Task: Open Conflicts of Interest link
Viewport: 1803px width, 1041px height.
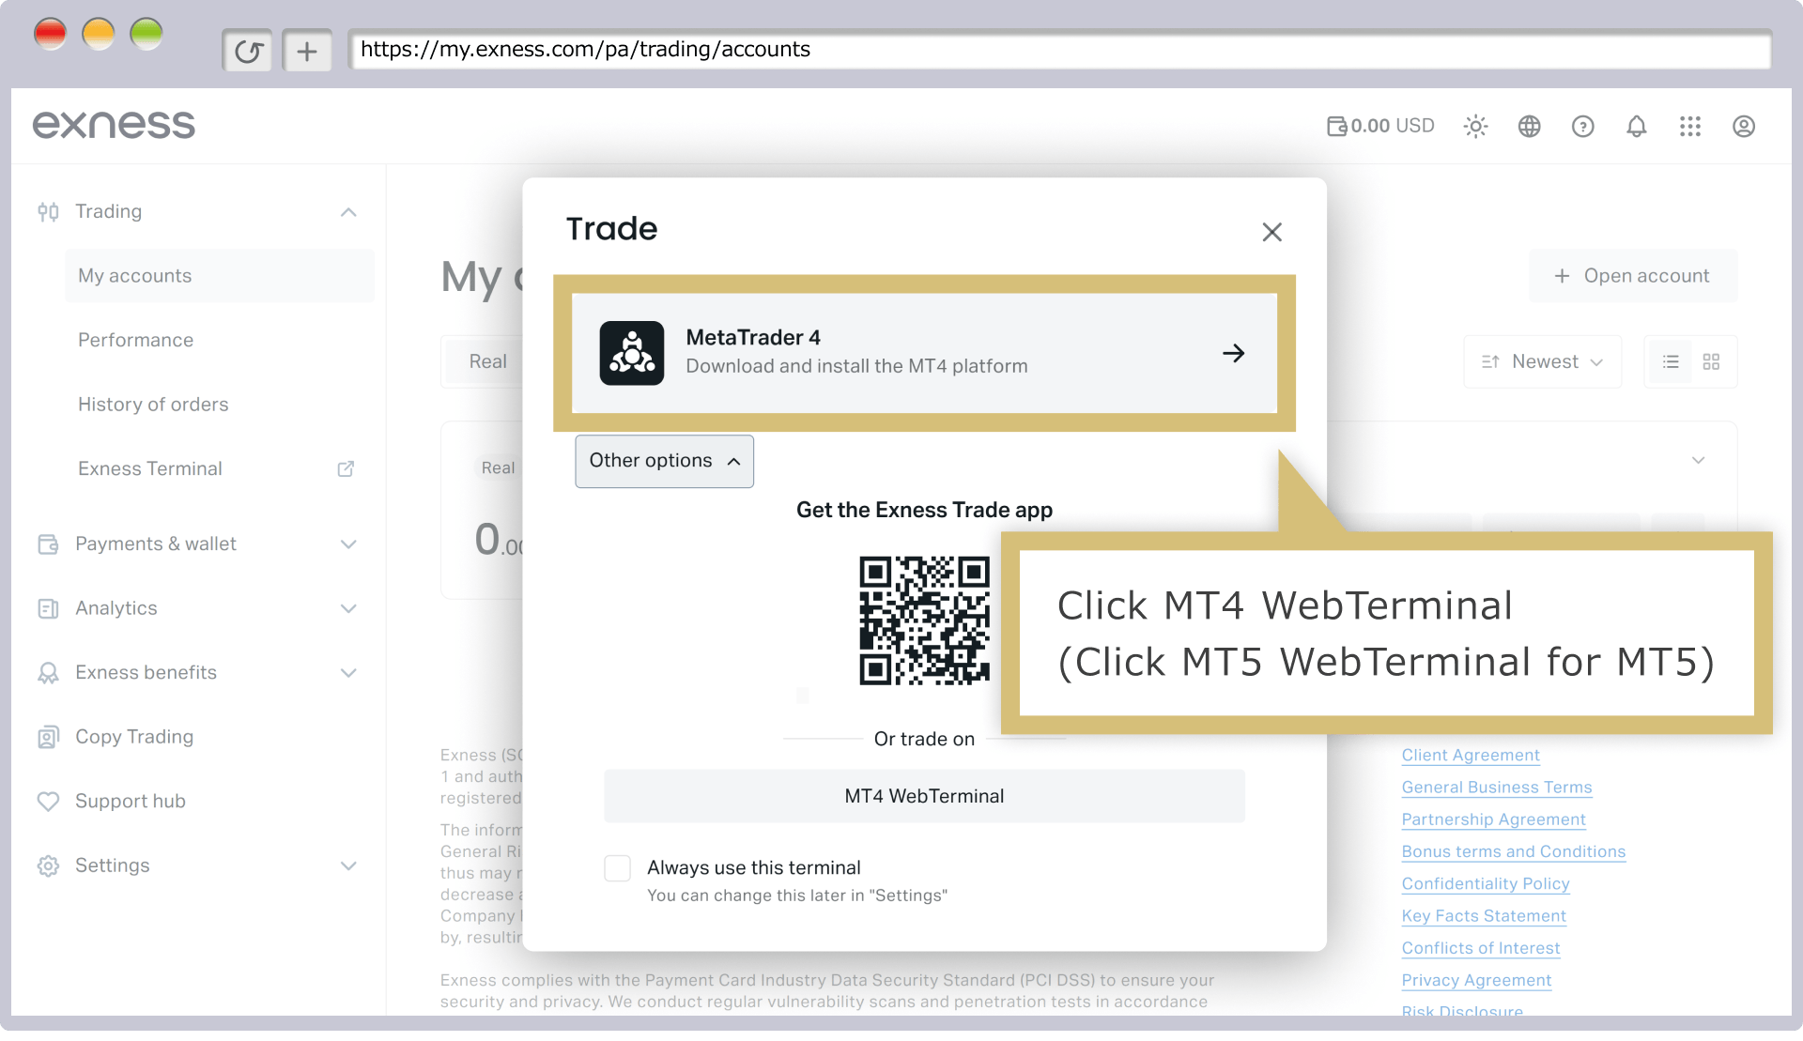Action: point(1481,948)
